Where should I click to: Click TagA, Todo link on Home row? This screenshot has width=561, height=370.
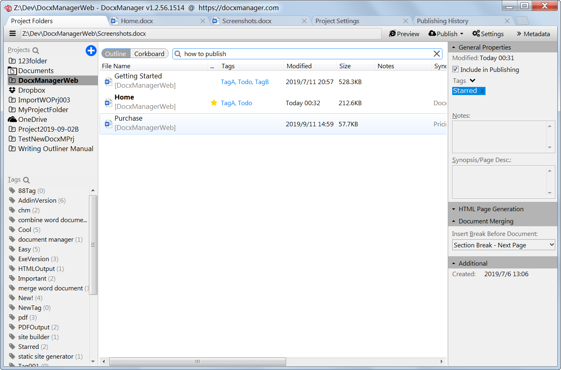click(x=236, y=103)
